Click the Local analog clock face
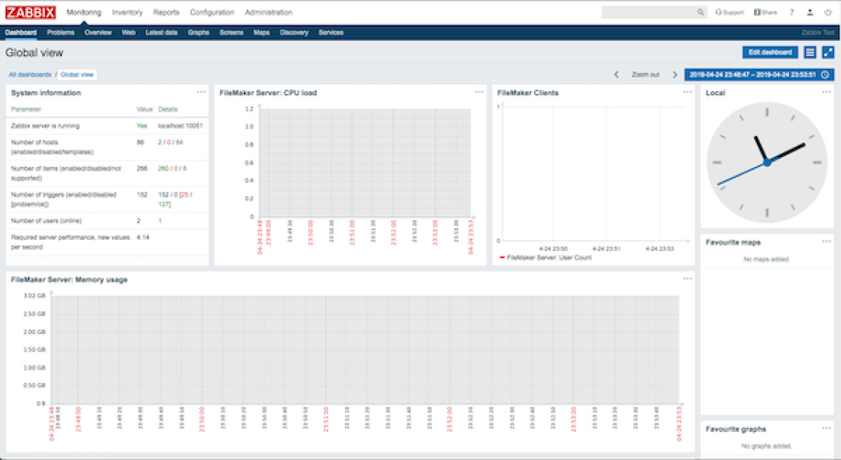841x460 pixels. (x=767, y=162)
